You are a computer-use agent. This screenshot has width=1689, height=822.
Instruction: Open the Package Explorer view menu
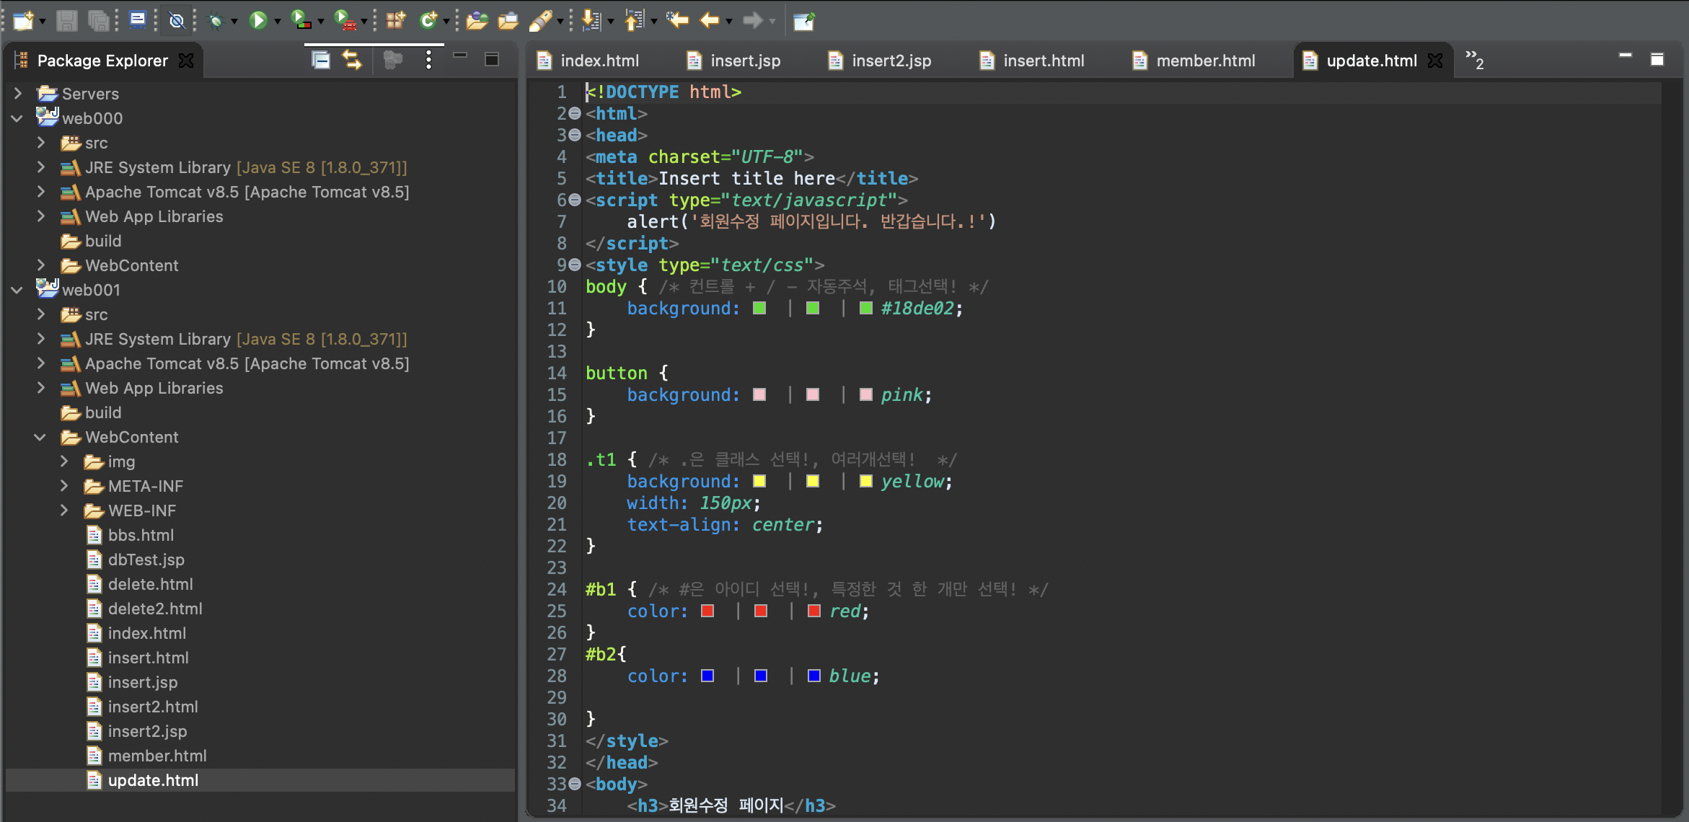point(428,60)
